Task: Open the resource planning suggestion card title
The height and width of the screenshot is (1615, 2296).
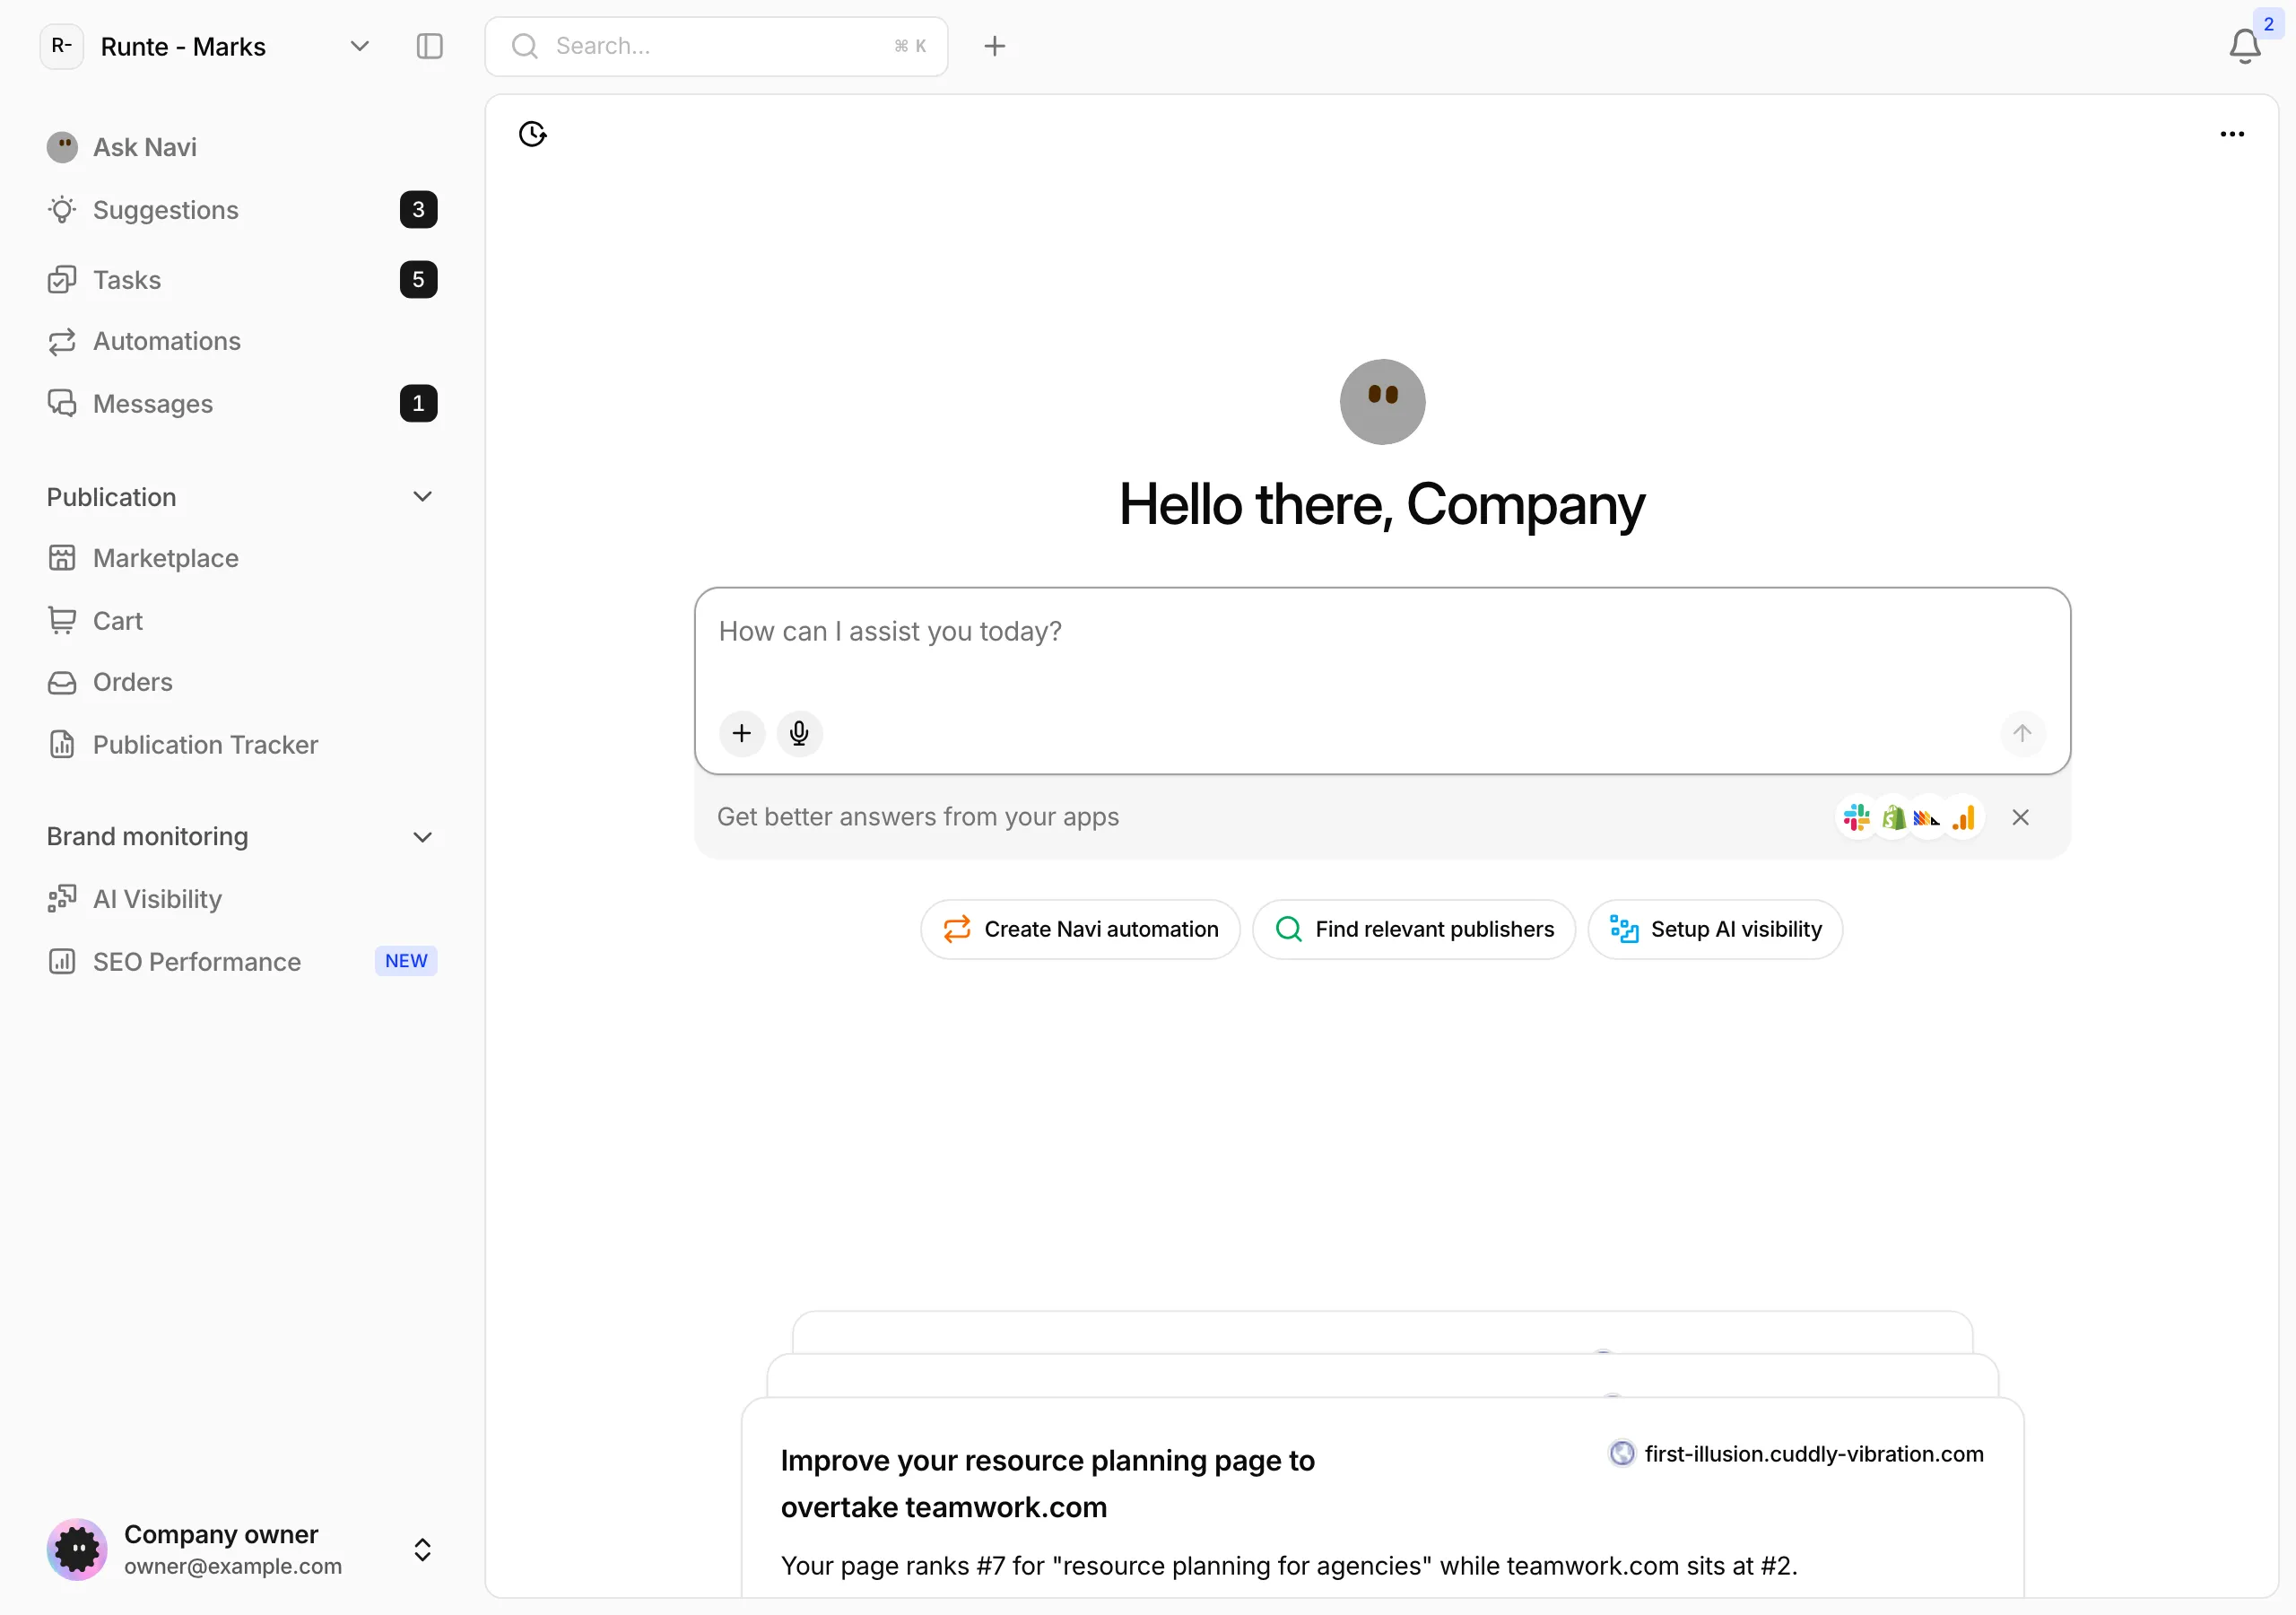Action: coord(1048,1484)
